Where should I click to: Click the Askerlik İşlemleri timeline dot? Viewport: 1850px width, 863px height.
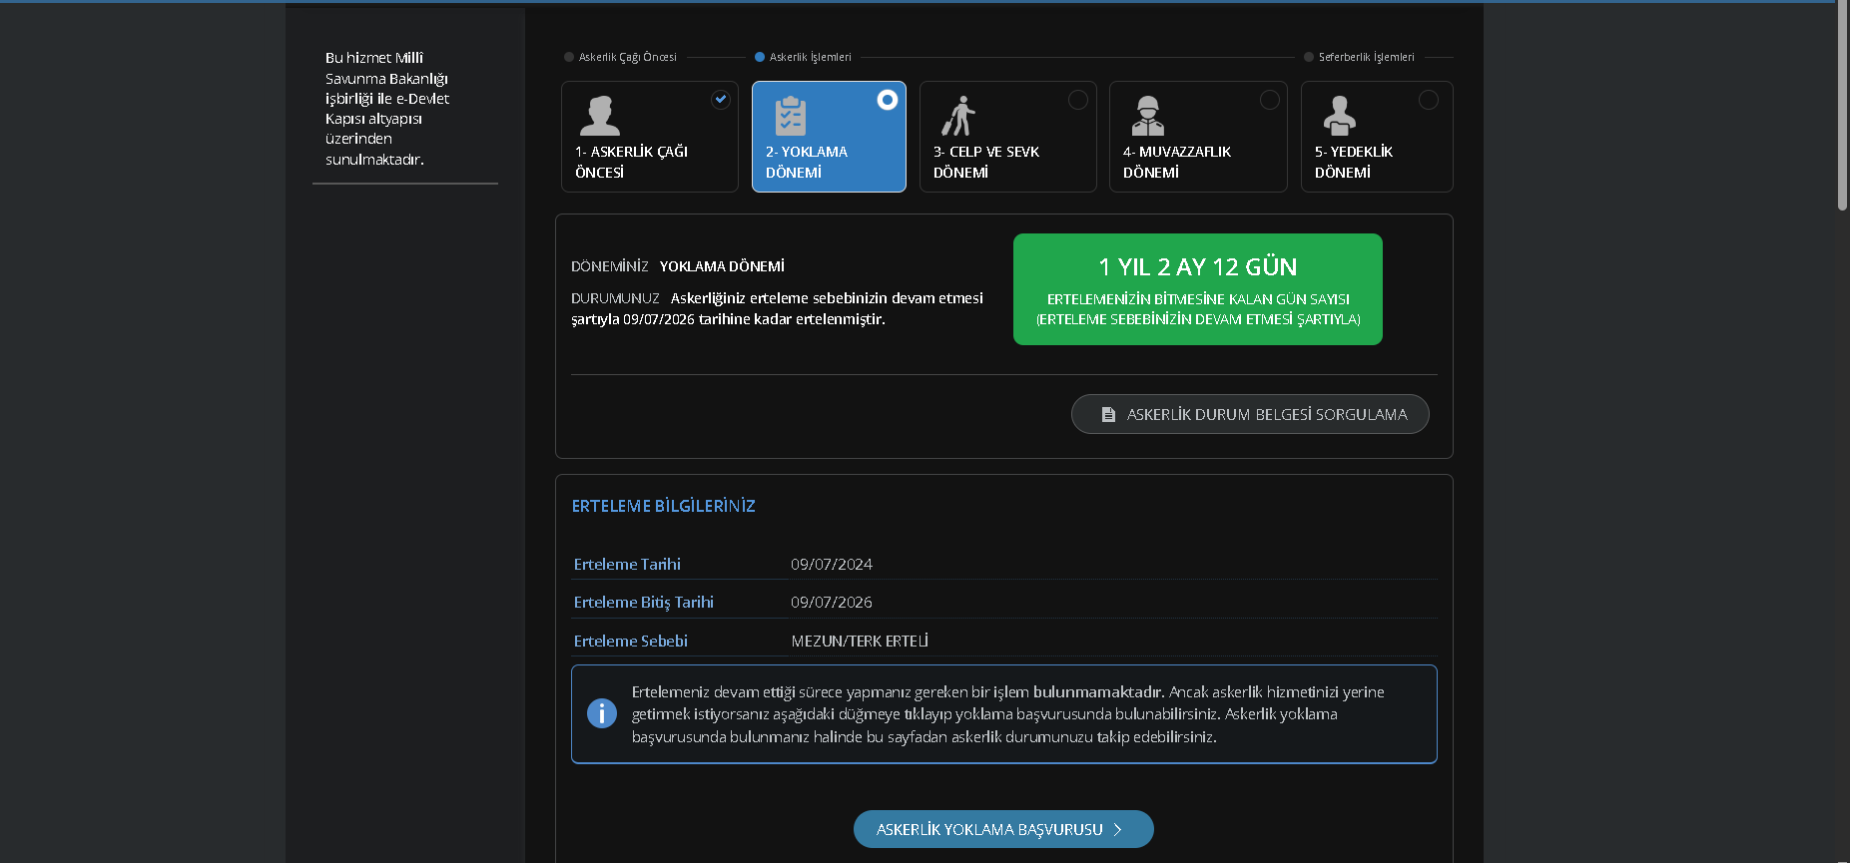[x=760, y=57]
